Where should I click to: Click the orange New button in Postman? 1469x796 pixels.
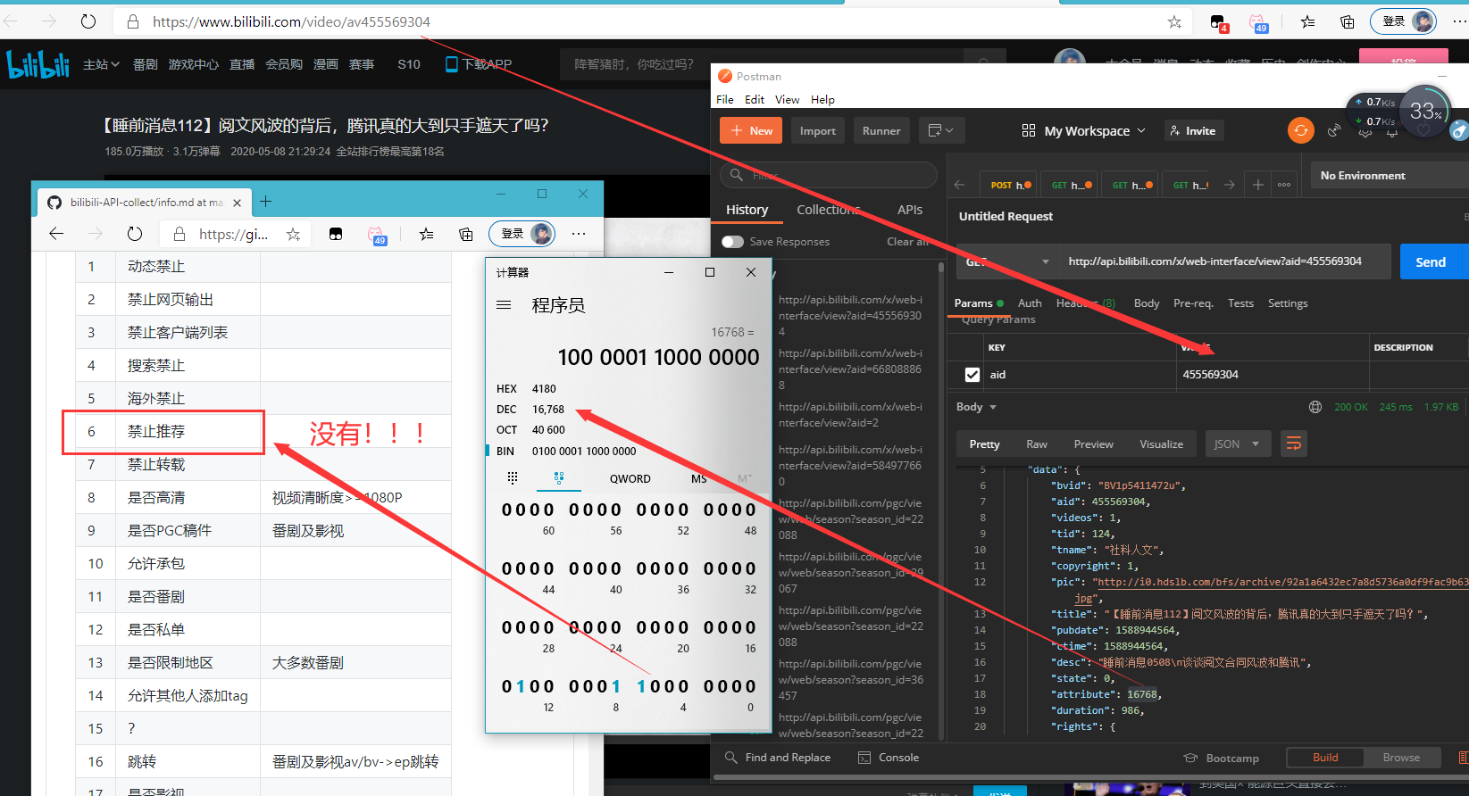tap(751, 130)
